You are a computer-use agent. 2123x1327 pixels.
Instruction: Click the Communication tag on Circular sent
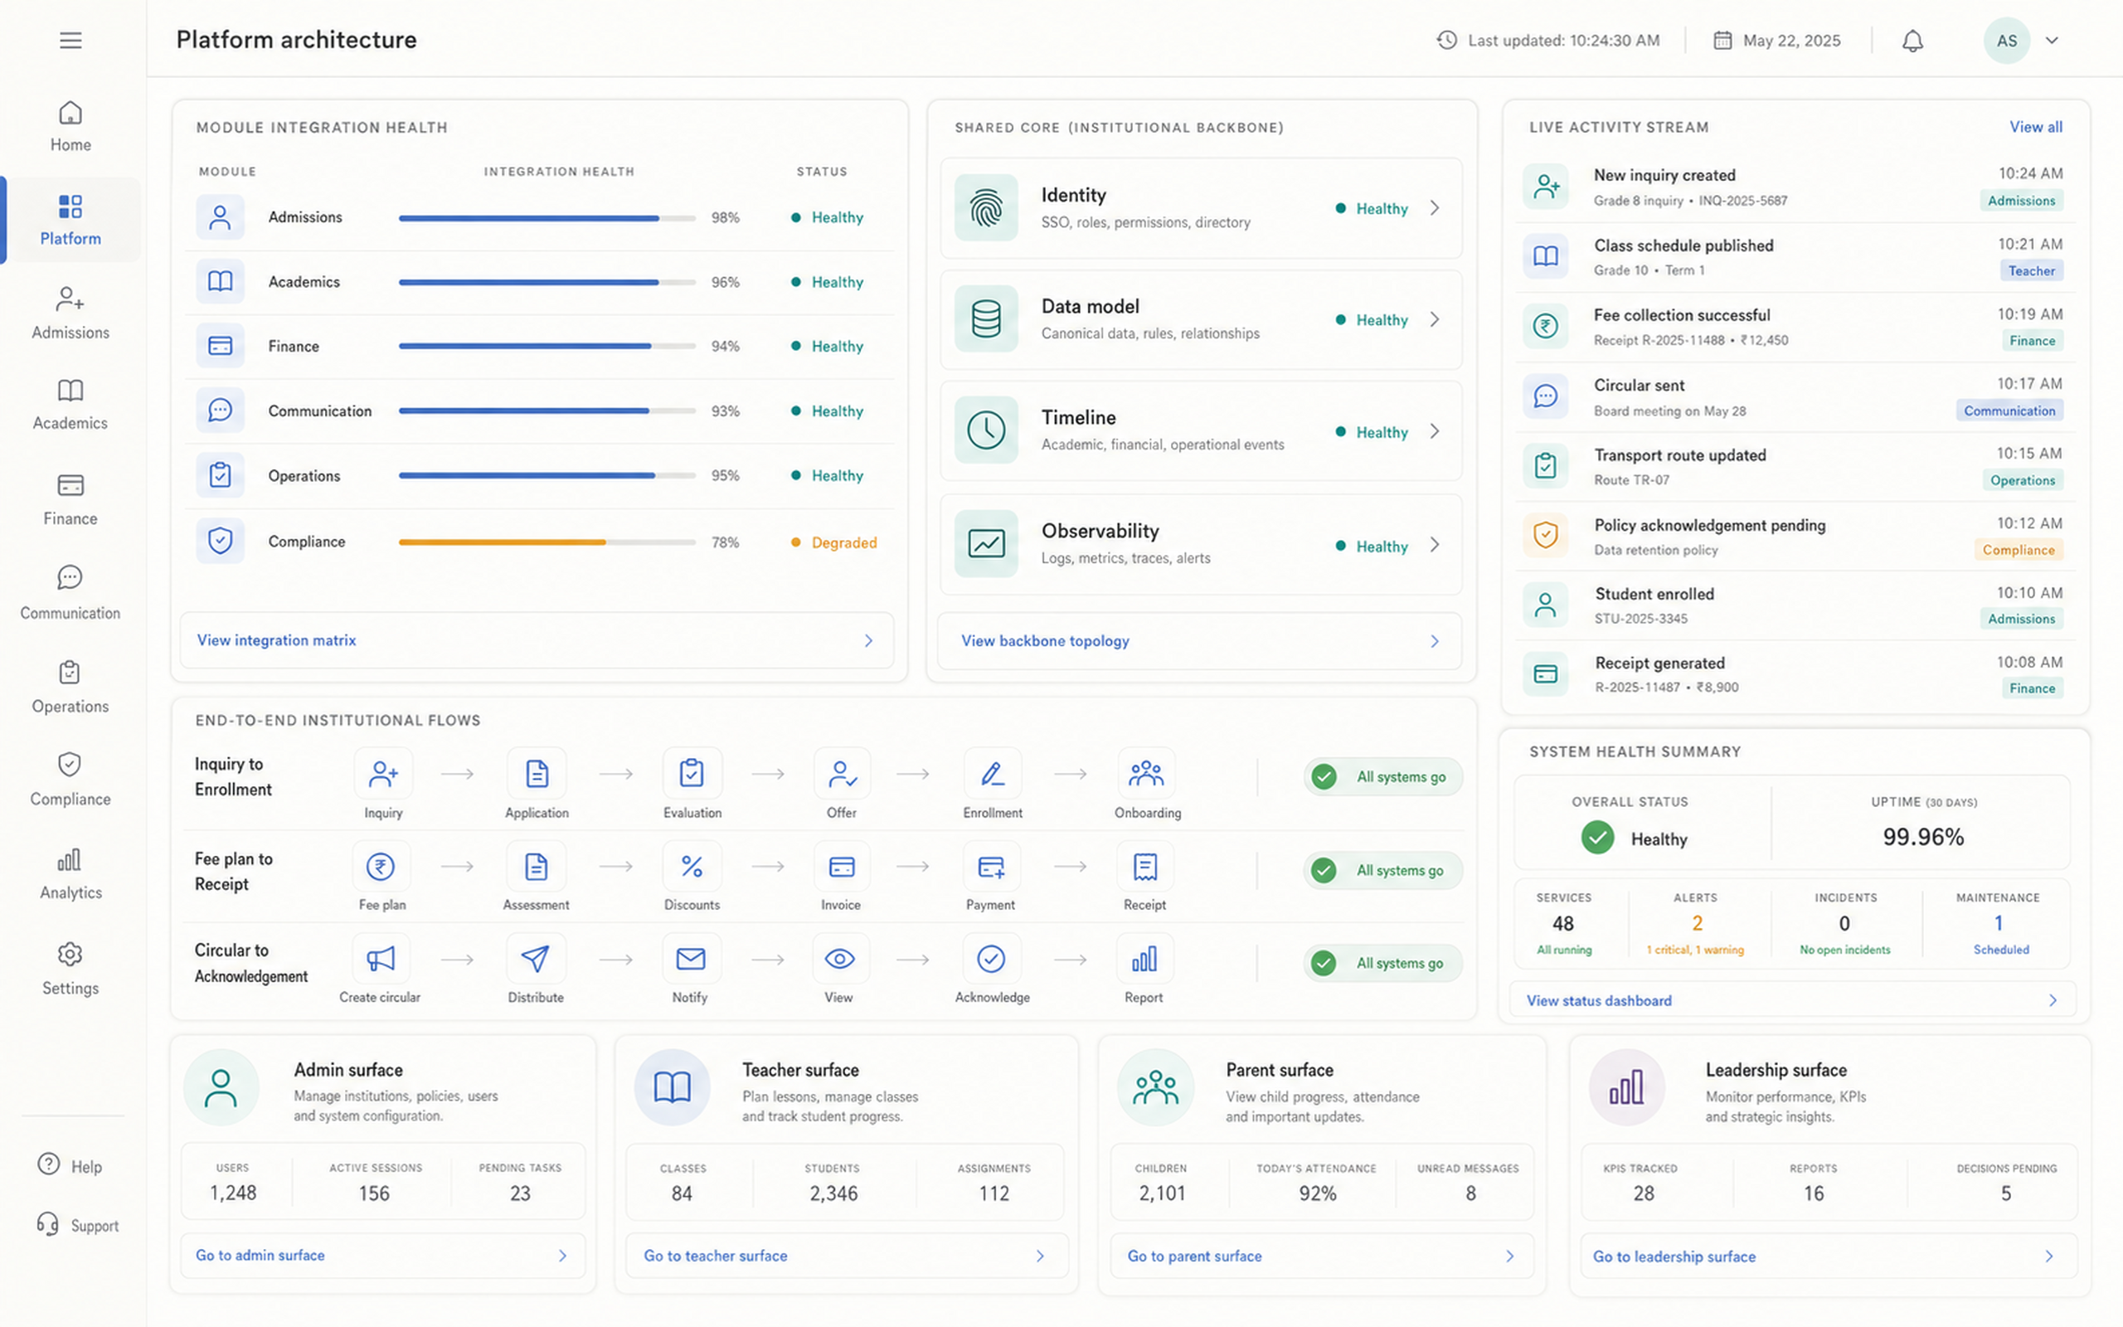(2009, 411)
